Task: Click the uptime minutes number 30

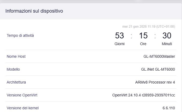Action: click(x=167, y=35)
